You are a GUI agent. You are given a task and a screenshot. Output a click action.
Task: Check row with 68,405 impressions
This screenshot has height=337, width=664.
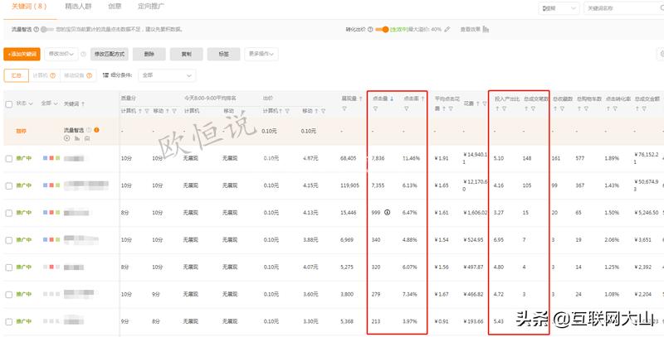point(8,159)
